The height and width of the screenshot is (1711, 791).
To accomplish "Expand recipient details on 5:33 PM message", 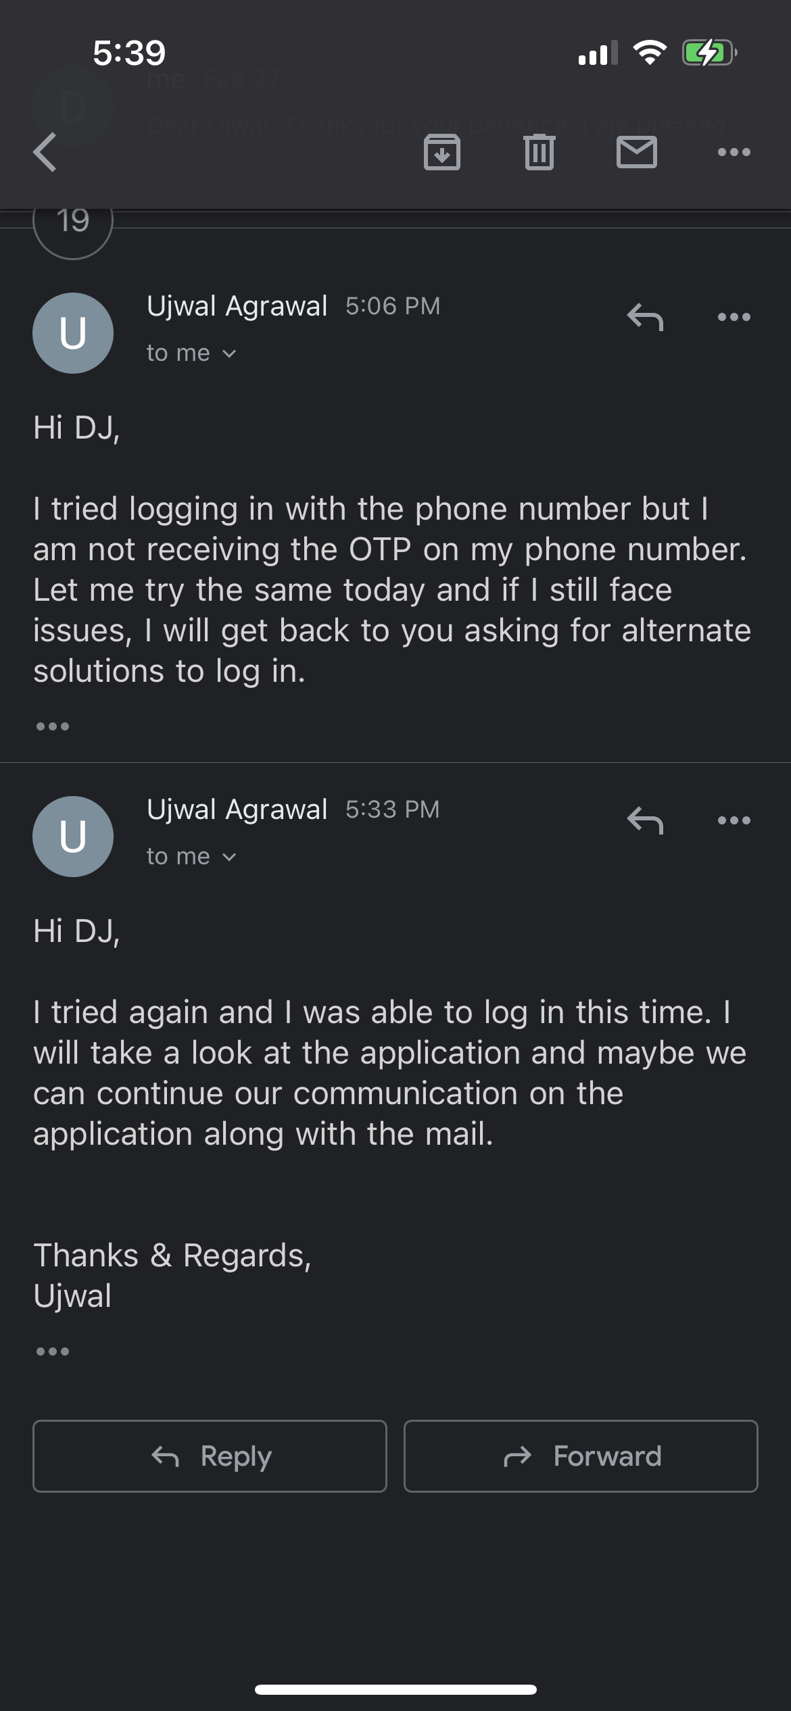I will 191,857.
